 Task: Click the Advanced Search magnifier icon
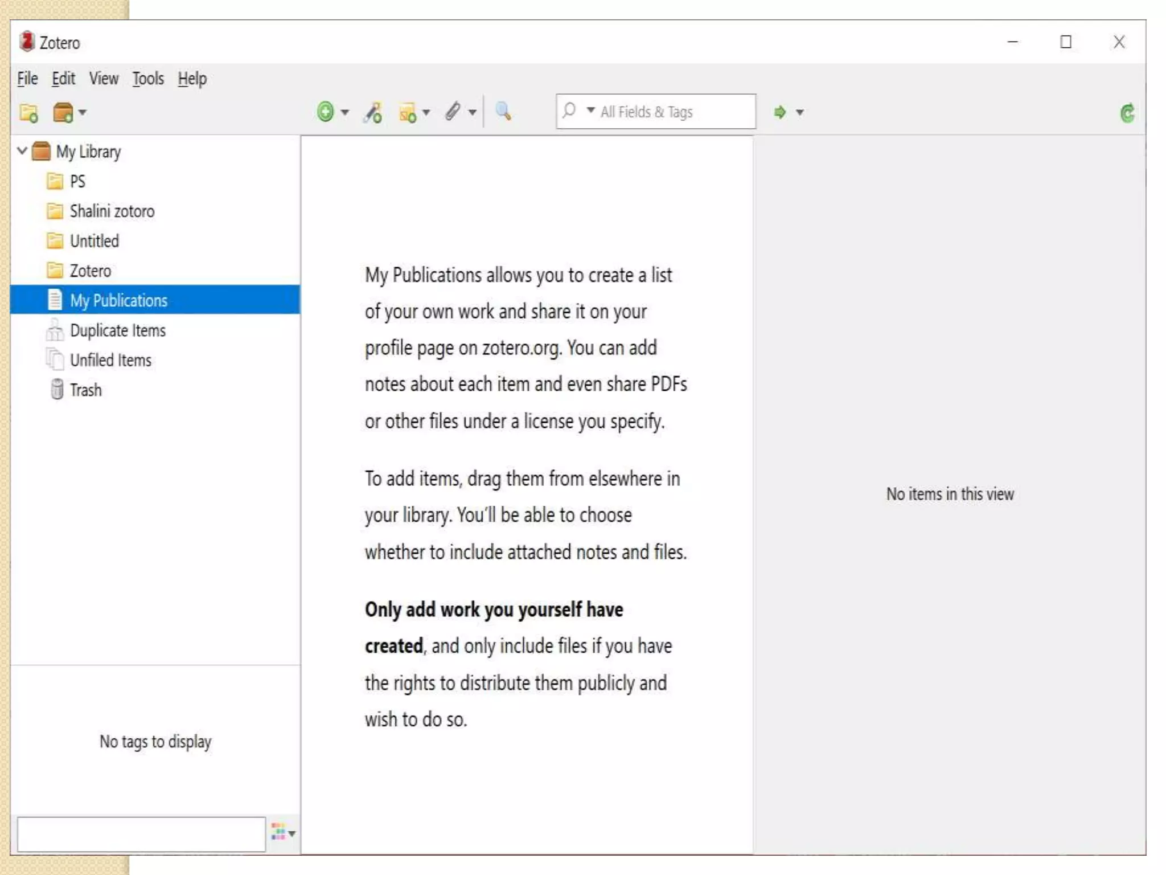[x=503, y=111]
